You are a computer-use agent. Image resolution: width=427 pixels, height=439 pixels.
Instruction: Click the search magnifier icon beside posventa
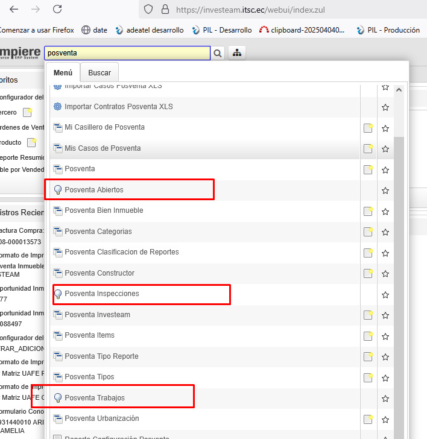pos(218,53)
